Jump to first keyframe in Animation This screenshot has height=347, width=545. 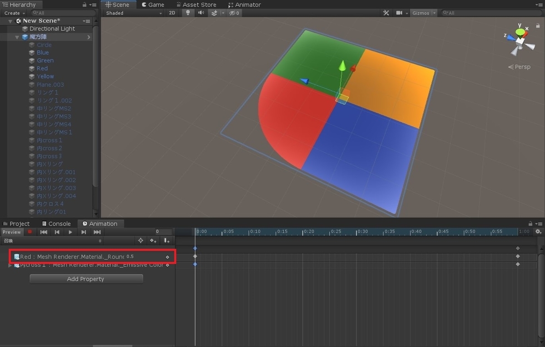click(44, 232)
